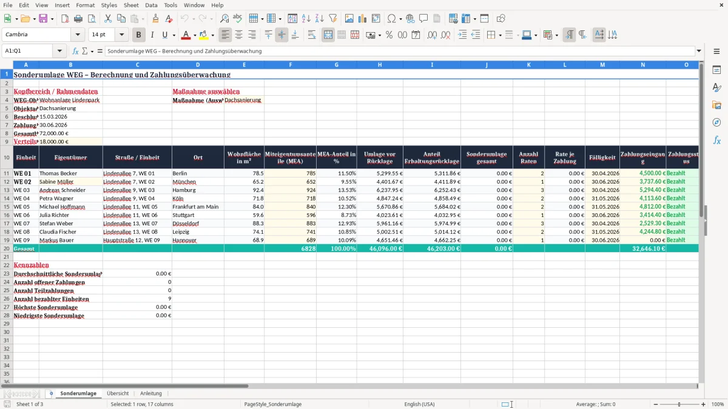The width and height of the screenshot is (728, 409).
Task: Open the font name dropdown
Action: tap(77, 35)
